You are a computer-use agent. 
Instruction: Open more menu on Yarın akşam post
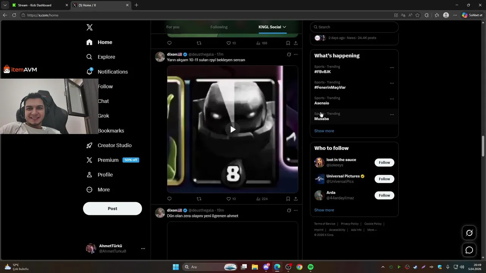[296, 55]
